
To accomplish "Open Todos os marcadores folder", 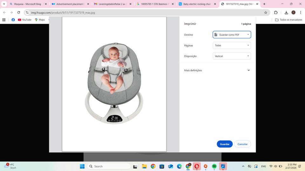I will pyautogui.click(x=289, y=20).
